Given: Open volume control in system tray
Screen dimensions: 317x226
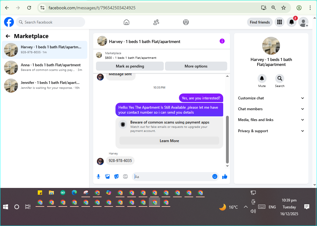Looking at the screenshot, I should [253, 211].
